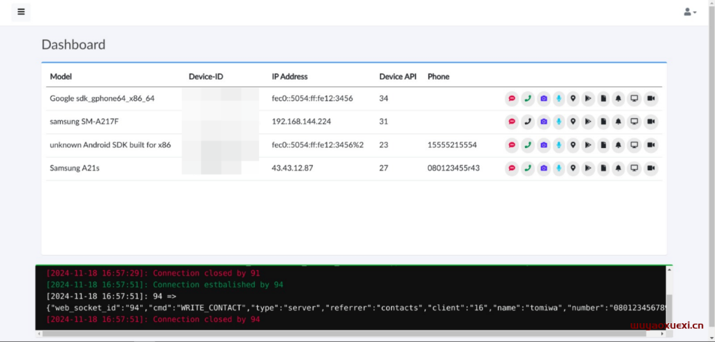Click SMS icon for Samsung A21s
The width and height of the screenshot is (715, 342).
point(512,168)
